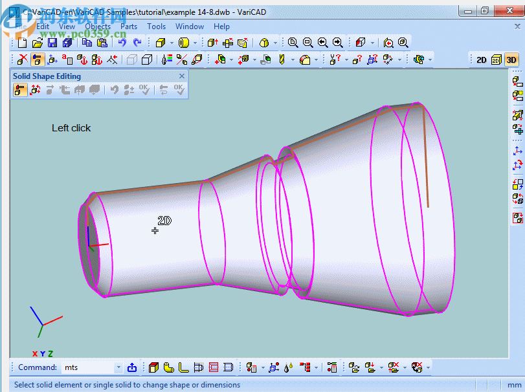Screen dimensions: 525x392
Task: Click the execute command arrow icon
Action: coord(132,367)
